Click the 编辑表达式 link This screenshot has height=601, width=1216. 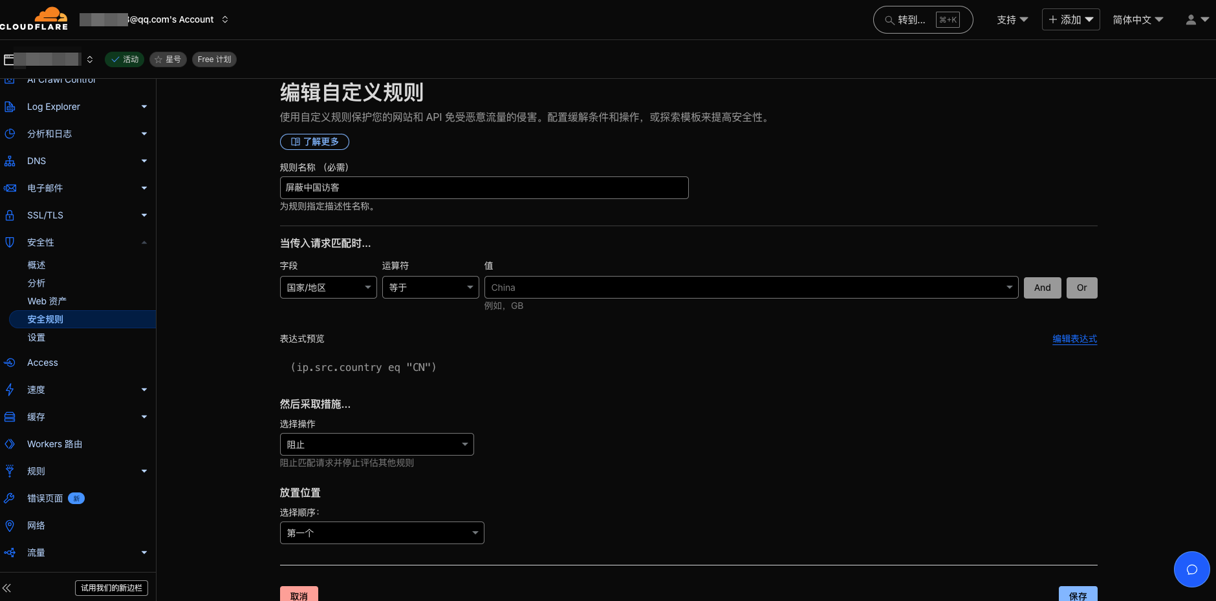click(1074, 339)
